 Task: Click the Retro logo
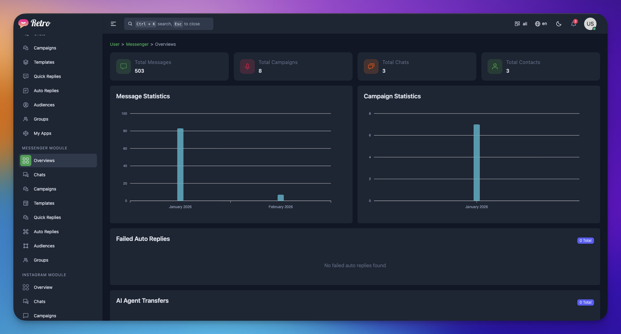point(34,23)
